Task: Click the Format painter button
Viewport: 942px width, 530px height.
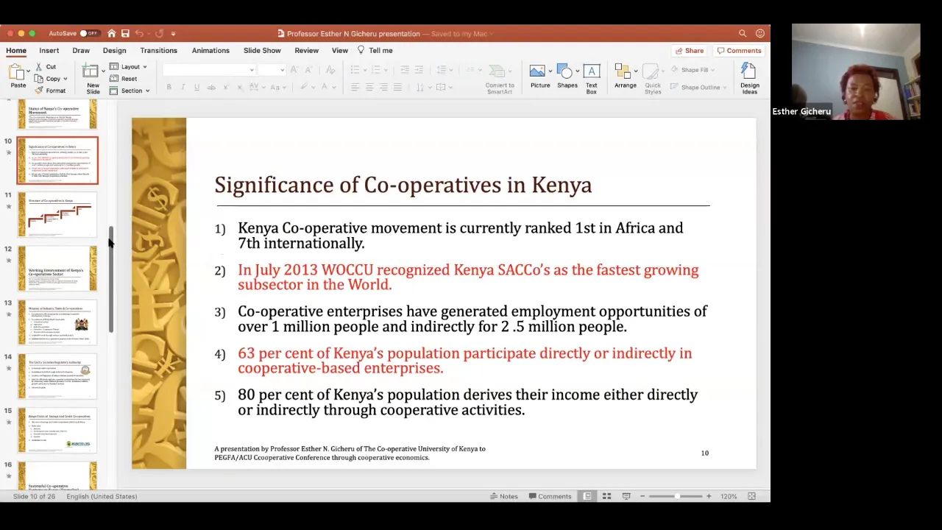Action: (50, 91)
